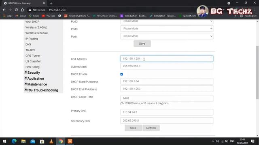
Task: Open the Port4 Route Mode dropdown
Action: click(167, 36)
